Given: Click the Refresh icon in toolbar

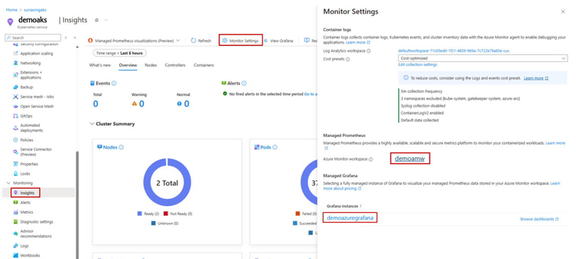Looking at the screenshot, I should [x=194, y=41].
